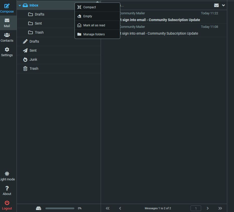Expand the message list options chevron

pyautogui.click(x=223, y=5)
